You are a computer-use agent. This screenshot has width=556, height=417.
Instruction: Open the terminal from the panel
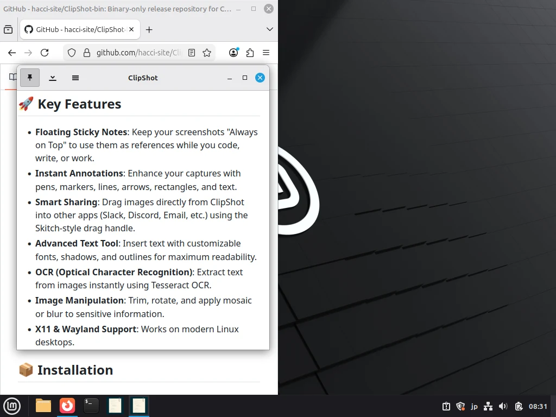point(91,406)
